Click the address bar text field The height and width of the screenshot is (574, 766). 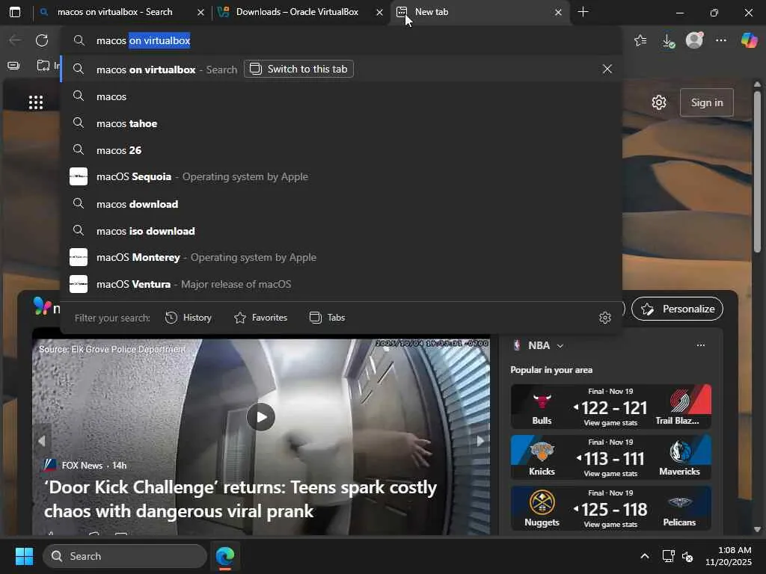(x=342, y=40)
